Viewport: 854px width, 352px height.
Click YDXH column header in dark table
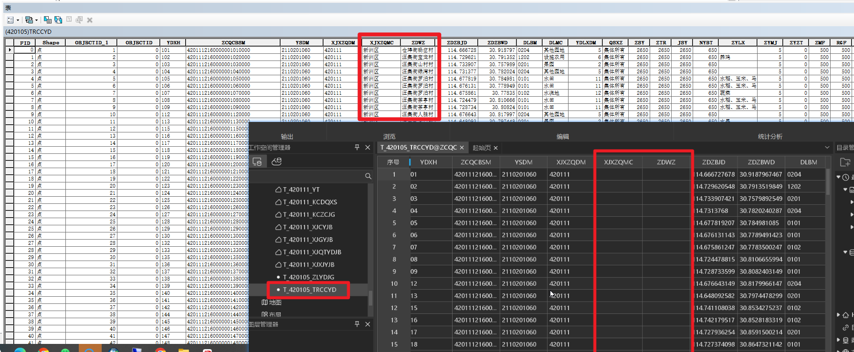coord(428,162)
